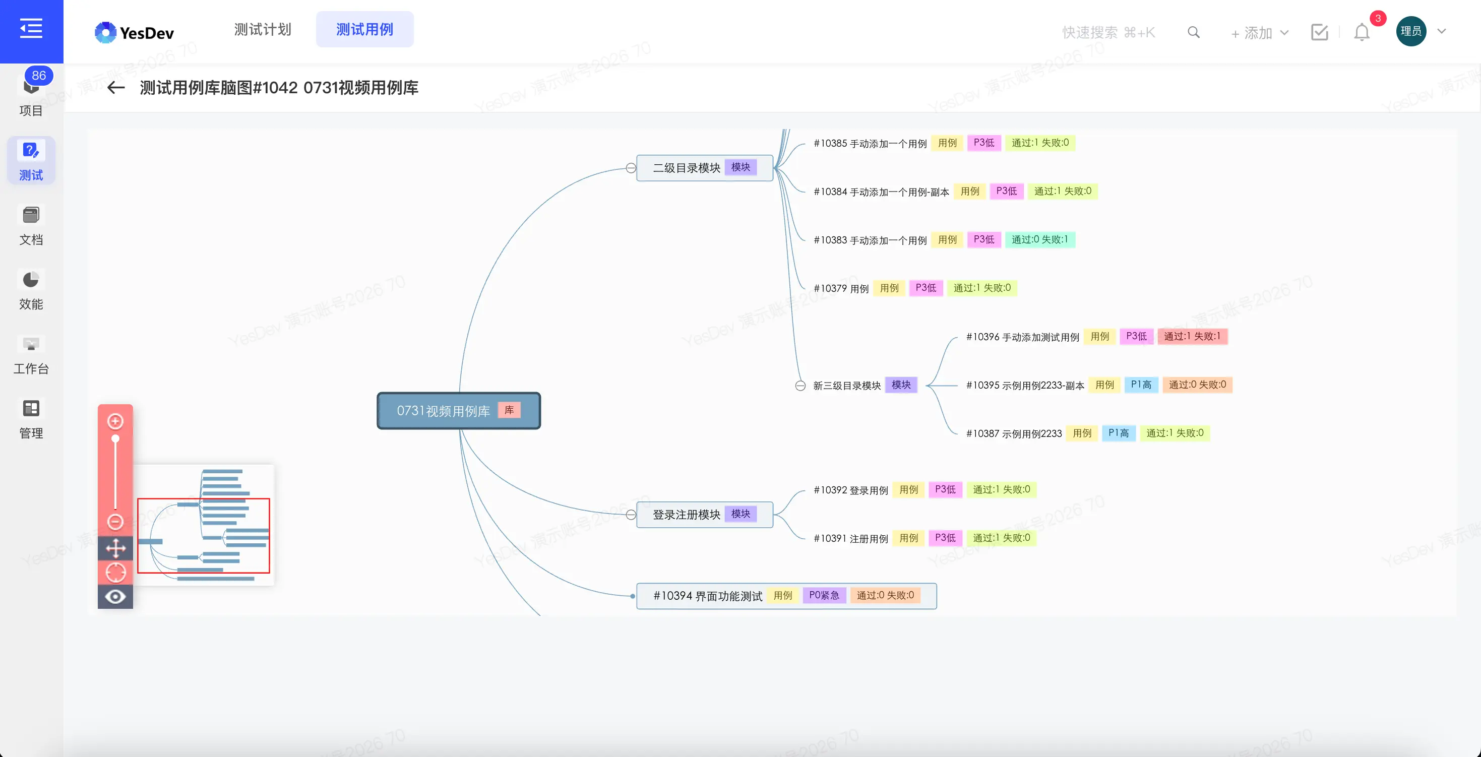1481x757 pixels.
Task: Click the zoom slider handle
Action: (x=115, y=438)
